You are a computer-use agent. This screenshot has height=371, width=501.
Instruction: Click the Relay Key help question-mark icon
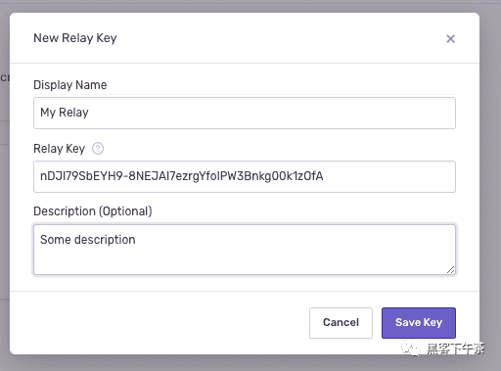click(98, 149)
